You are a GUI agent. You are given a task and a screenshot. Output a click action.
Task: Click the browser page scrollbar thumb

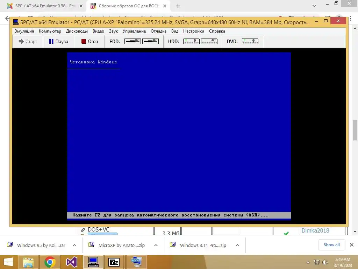(x=355, y=130)
